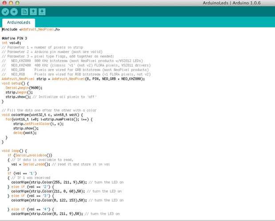Viewport: 275px width, 221px height.
Task: Click the NEO_KHZ400 comment line
Action: point(76,65)
